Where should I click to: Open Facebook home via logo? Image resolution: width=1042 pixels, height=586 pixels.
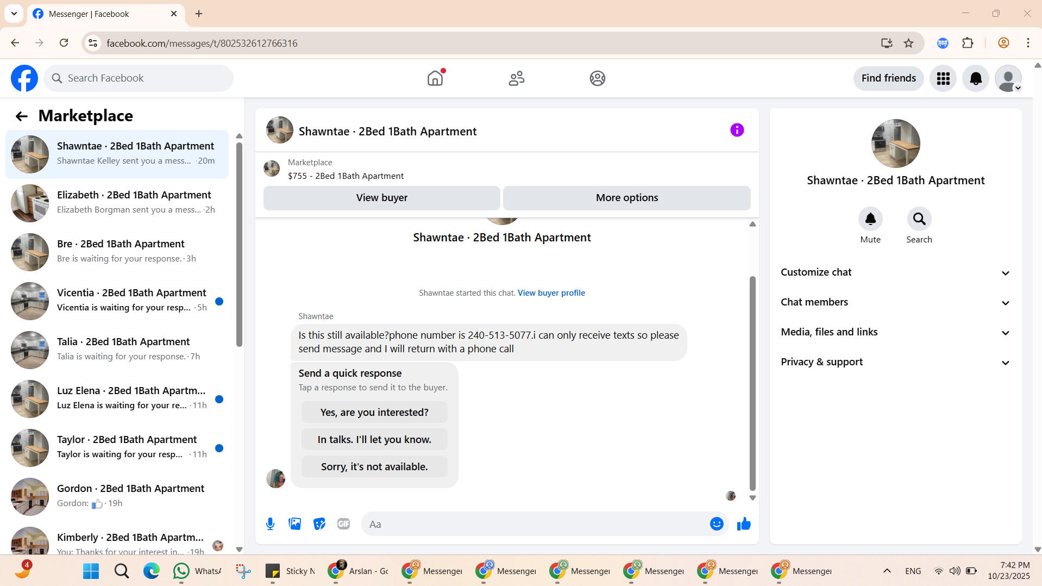[24, 78]
